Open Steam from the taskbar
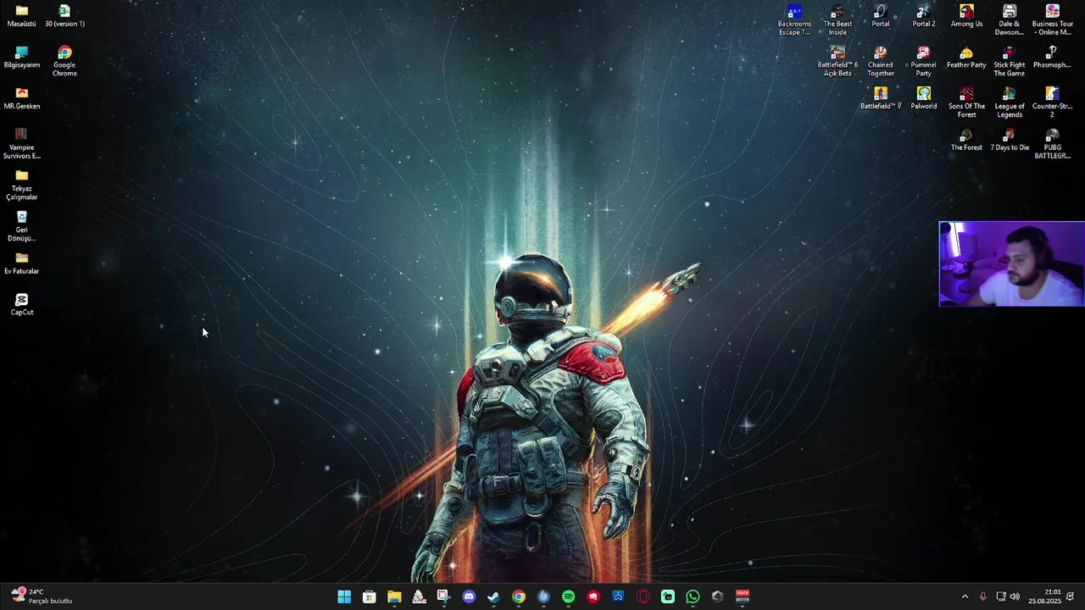Image resolution: width=1085 pixels, height=610 pixels. pos(493,596)
